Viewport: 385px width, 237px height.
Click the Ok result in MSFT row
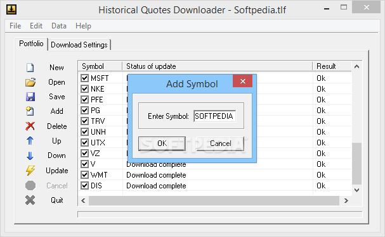321,78
